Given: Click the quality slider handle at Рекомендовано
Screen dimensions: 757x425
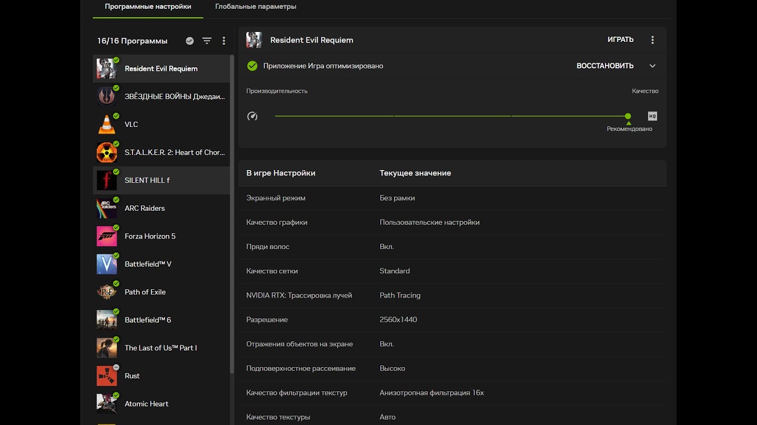Looking at the screenshot, I should click(x=628, y=116).
